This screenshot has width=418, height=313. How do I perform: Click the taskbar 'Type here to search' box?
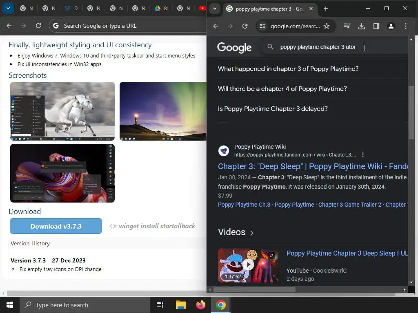tap(85, 305)
